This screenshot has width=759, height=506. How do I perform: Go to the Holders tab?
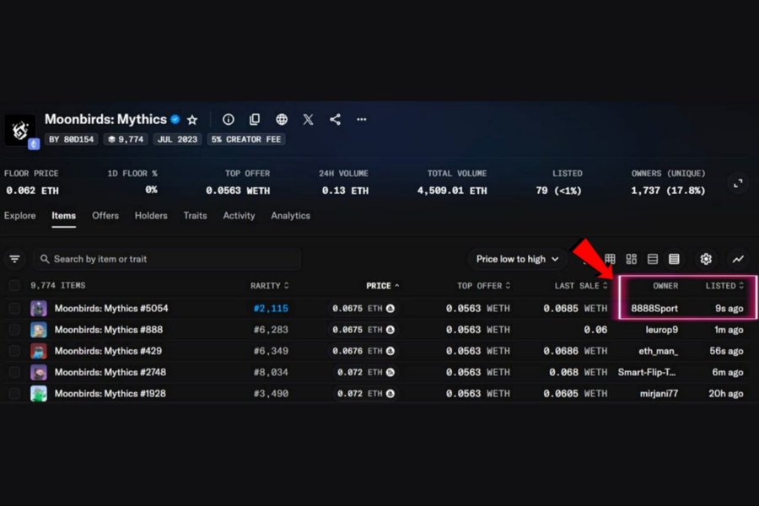[151, 216]
